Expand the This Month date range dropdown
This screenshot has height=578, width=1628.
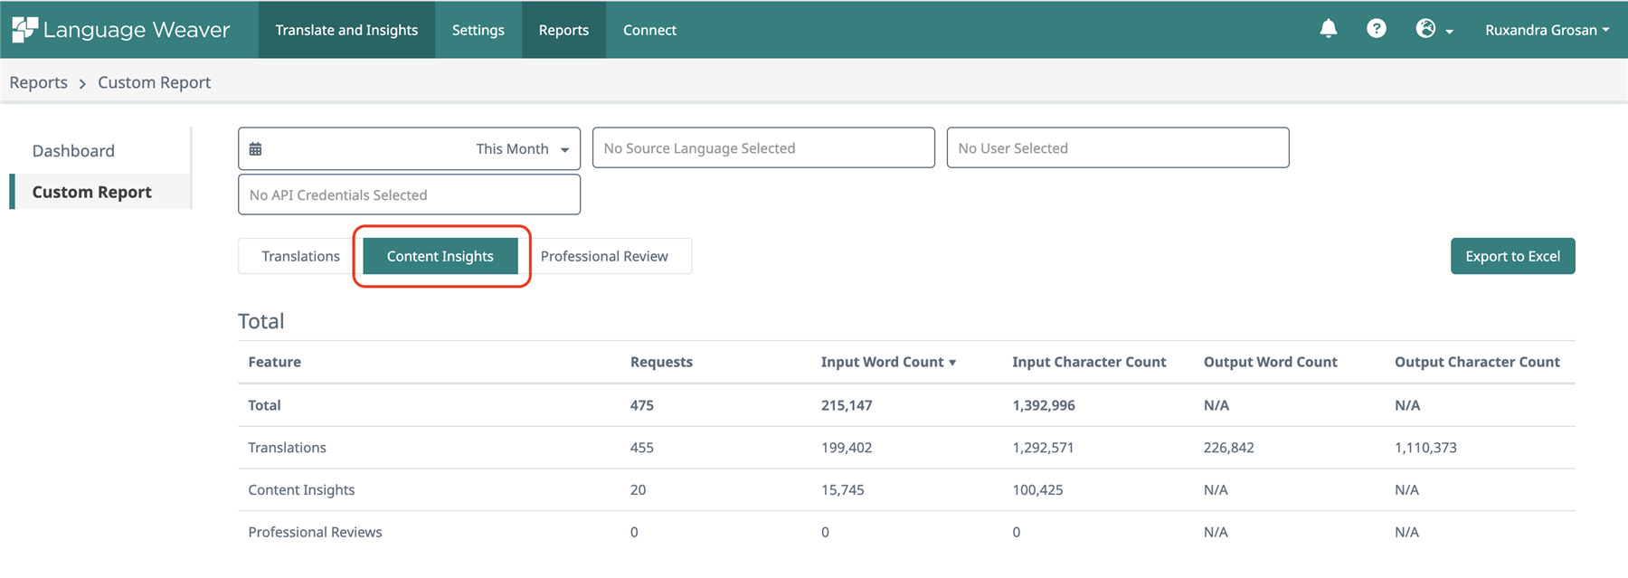[x=523, y=148]
